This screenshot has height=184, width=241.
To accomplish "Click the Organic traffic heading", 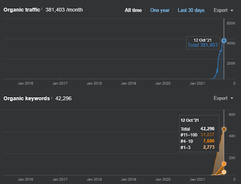I will point(22,10).
